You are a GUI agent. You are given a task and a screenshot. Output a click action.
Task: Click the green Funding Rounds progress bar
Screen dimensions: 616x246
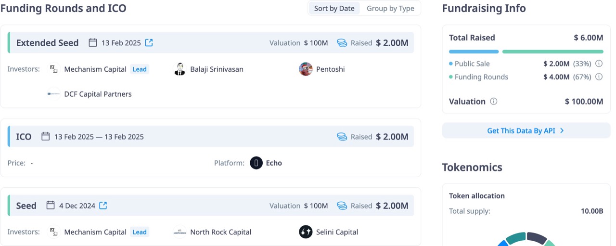click(552, 52)
